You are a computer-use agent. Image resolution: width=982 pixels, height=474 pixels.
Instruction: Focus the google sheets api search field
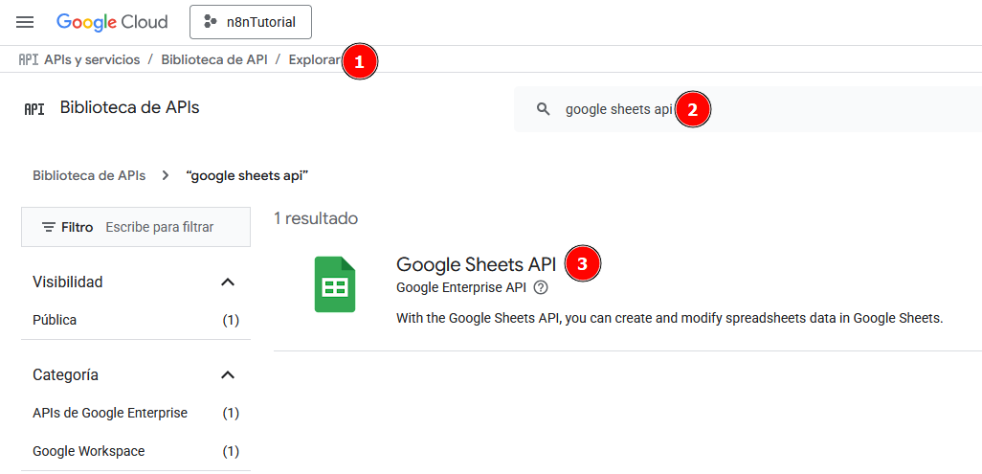[x=748, y=110]
